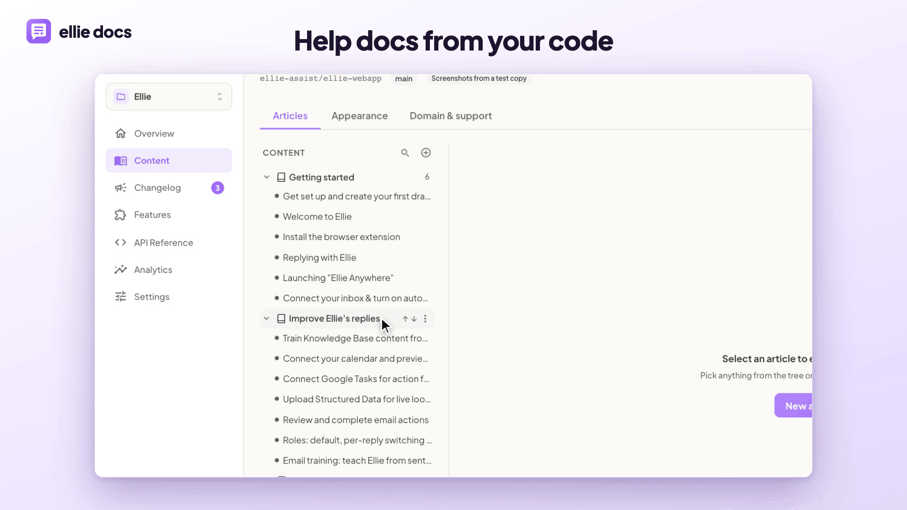Collapse the Improve Ellie's replies chevron
The image size is (907, 510).
[x=266, y=319]
